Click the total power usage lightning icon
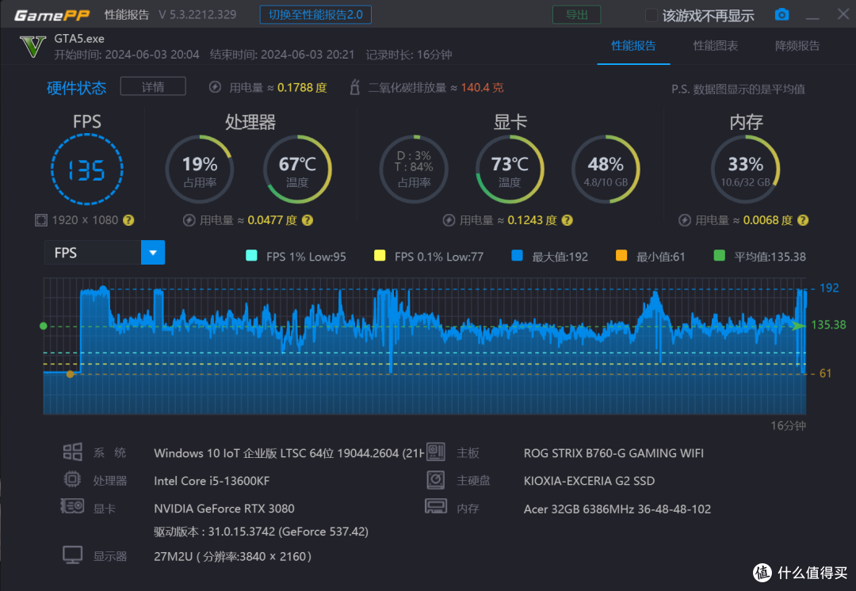Screen dimensions: 856x591 [x=215, y=87]
